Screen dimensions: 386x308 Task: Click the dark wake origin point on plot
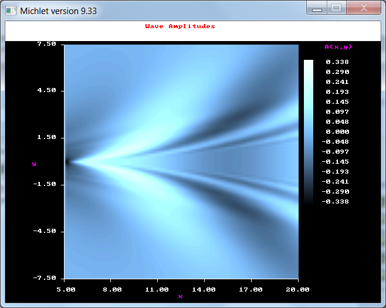coord(67,161)
